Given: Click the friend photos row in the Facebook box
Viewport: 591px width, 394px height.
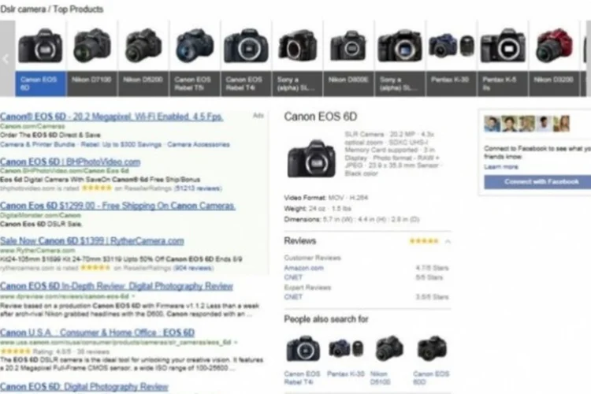Looking at the screenshot, I should (x=526, y=124).
